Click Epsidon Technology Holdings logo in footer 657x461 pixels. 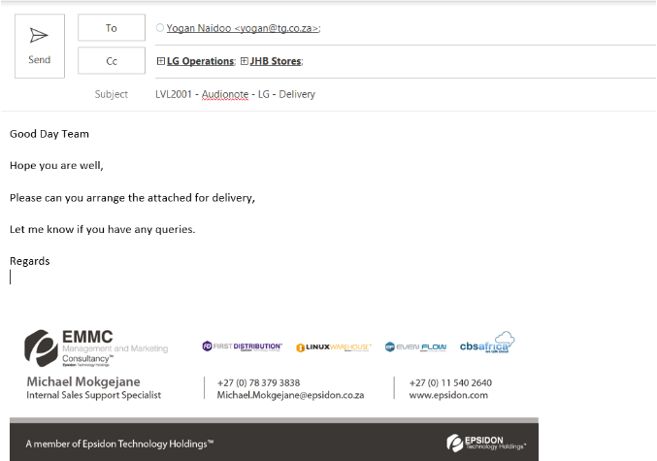pos(486,444)
